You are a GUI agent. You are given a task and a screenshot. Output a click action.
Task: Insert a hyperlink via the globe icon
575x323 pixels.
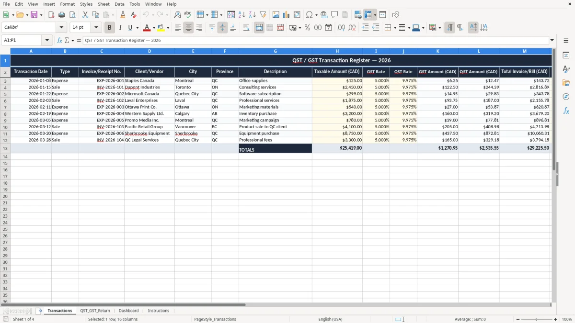(324, 15)
